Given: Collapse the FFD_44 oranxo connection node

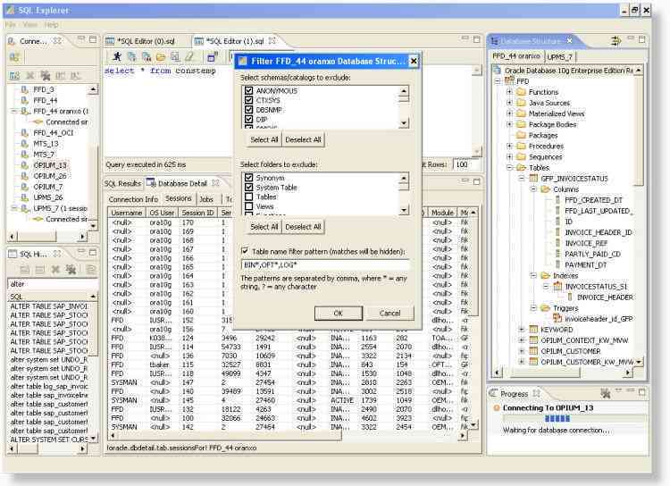Looking at the screenshot, I should click(13, 111).
